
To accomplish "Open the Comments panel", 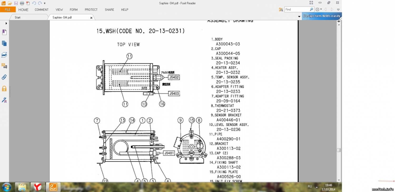I will (4, 66).
